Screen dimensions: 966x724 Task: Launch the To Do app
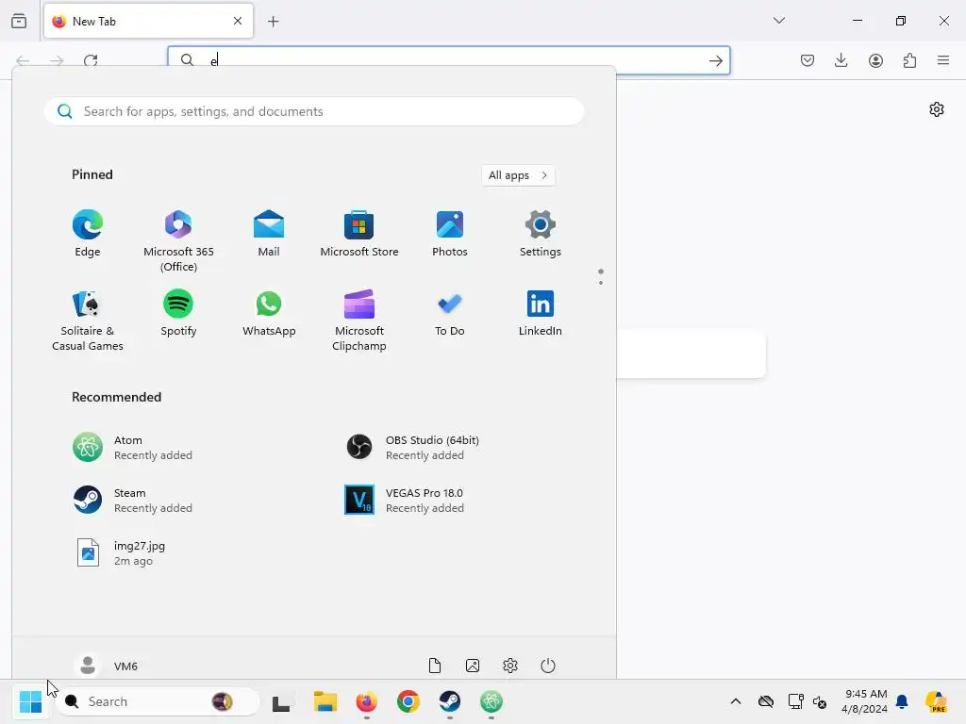(x=450, y=313)
